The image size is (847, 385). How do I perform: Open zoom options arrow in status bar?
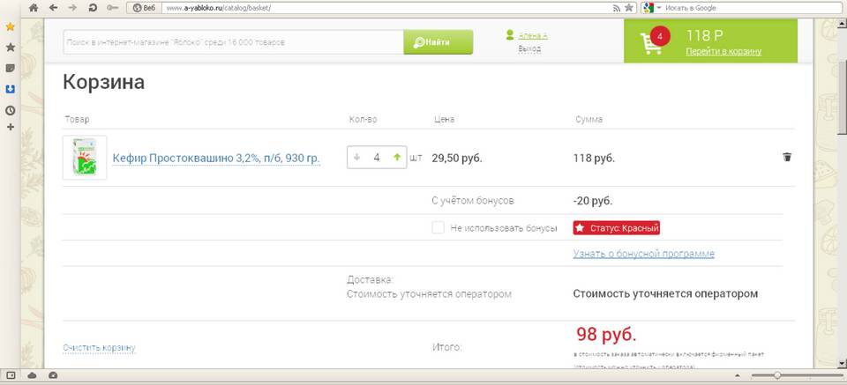(x=738, y=375)
